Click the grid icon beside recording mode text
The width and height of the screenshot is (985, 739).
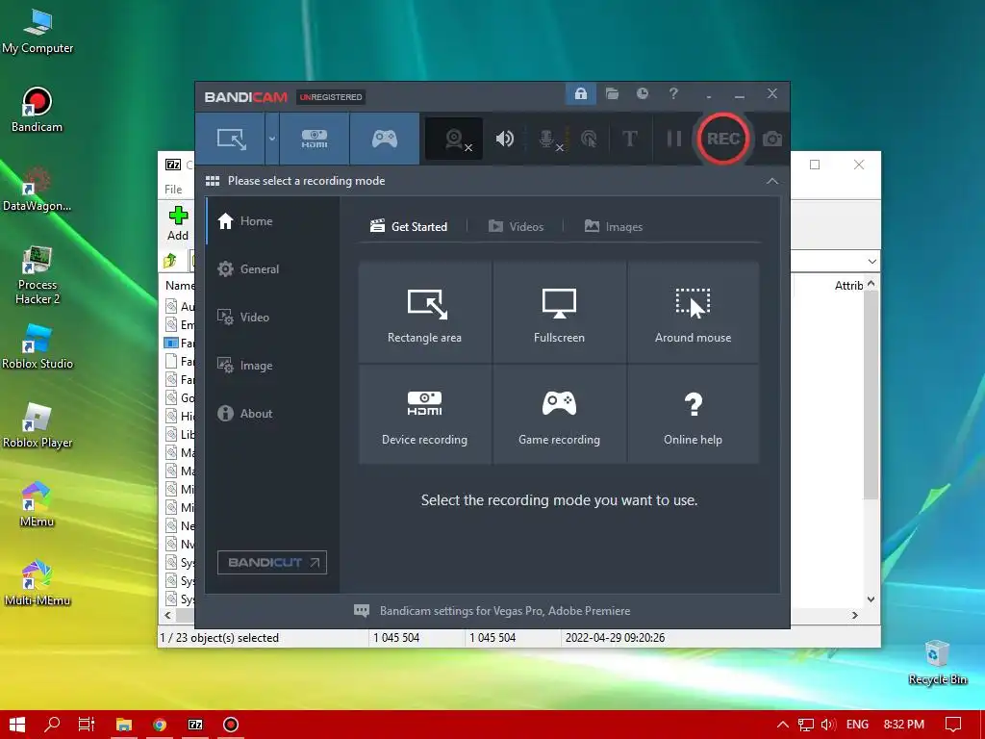[x=213, y=181]
